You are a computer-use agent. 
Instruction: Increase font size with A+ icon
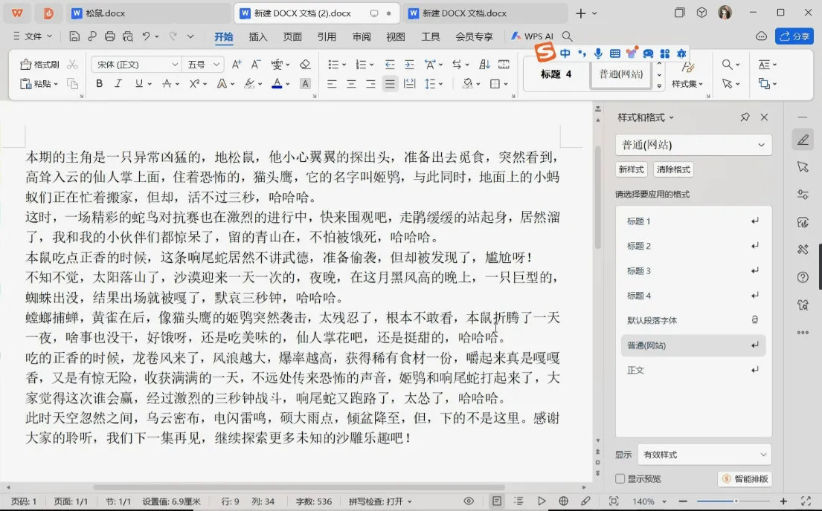pyautogui.click(x=237, y=65)
